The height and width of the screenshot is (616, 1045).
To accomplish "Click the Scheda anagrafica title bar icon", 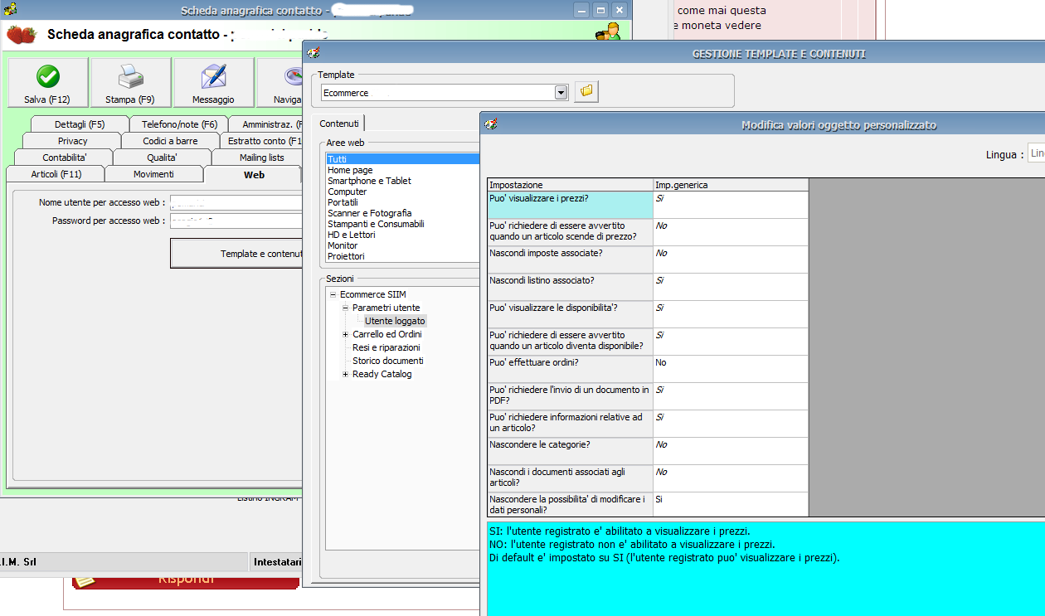I will tap(10, 10).
